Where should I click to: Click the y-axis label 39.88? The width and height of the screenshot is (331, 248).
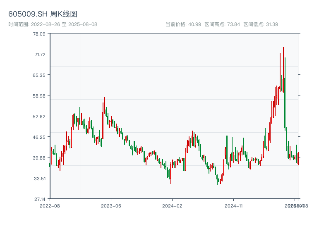click(x=39, y=158)
